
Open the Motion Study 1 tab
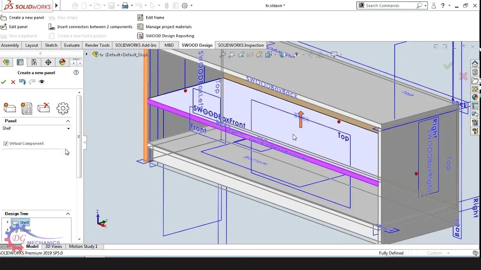click(83, 246)
